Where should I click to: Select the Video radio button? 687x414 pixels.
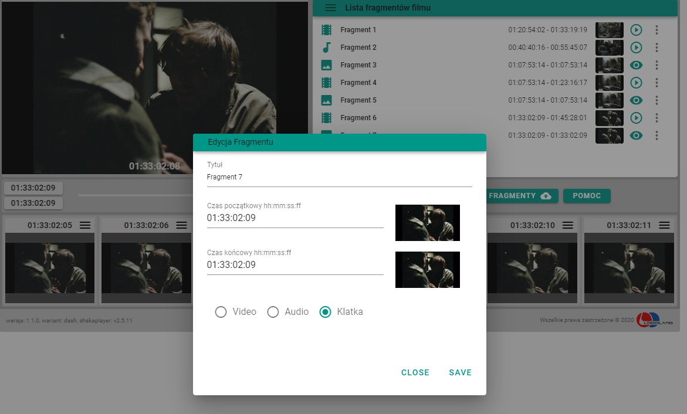[x=221, y=312]
